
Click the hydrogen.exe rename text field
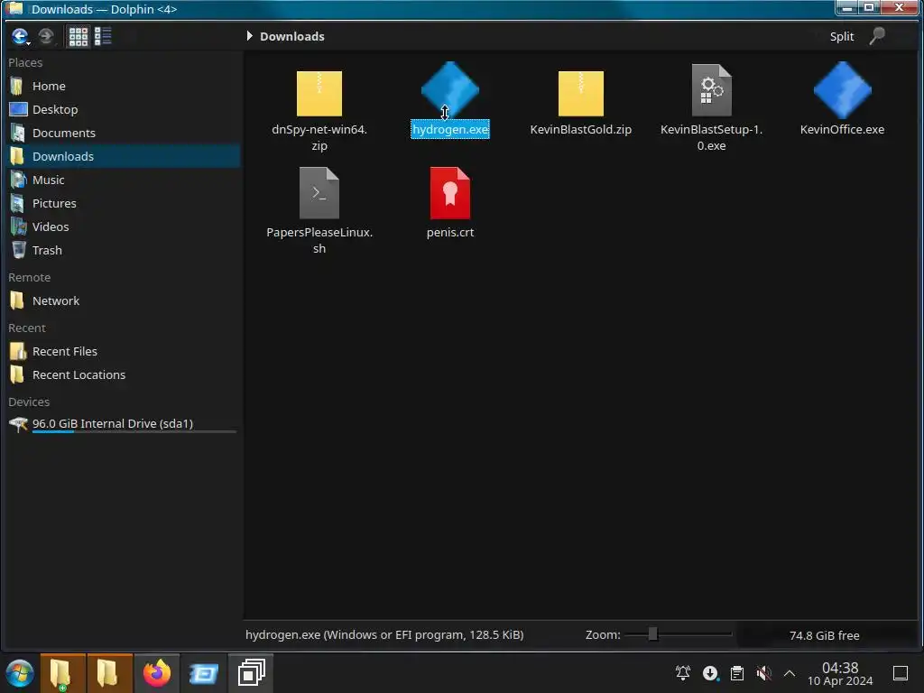click(450, 130)
